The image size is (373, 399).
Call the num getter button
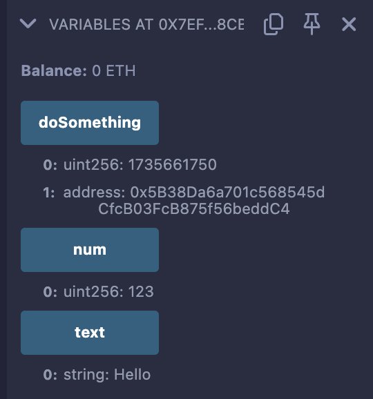coord(90,250)
